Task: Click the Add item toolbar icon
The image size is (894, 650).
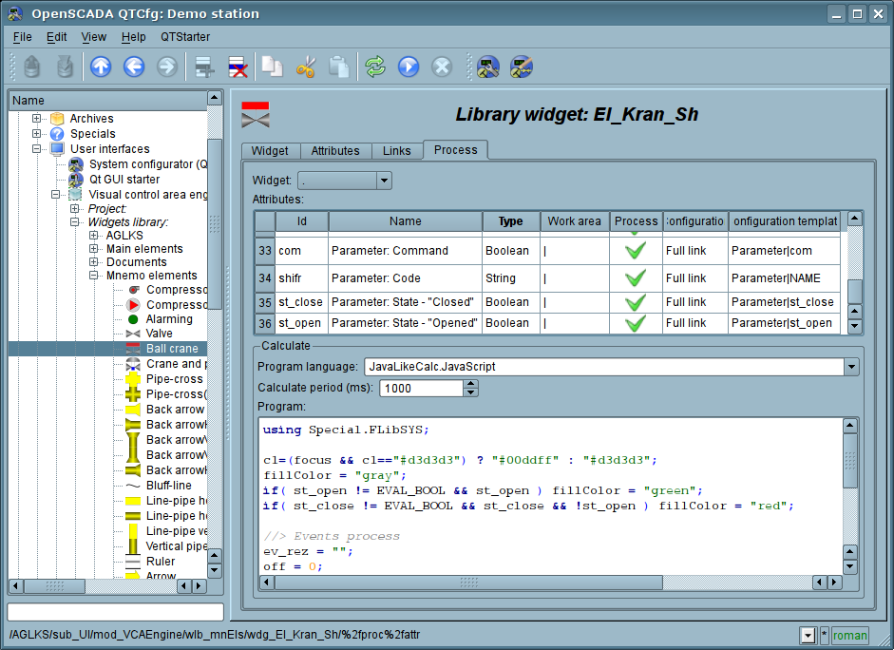Action: coord(203,67)
